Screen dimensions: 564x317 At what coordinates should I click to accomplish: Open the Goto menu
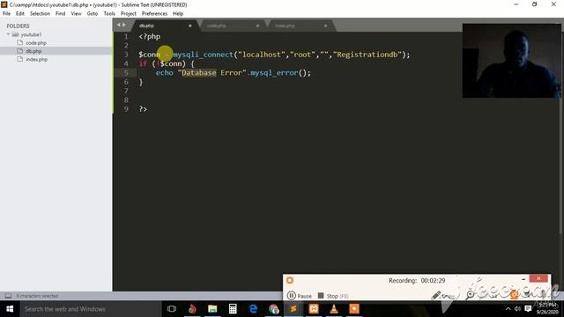pyautogui.click(x=92, y=14)
